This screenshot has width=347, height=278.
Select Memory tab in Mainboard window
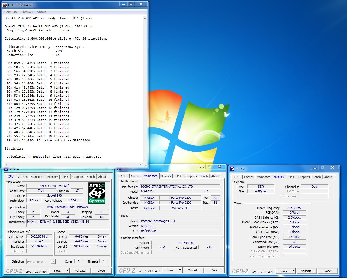point(166,176)
